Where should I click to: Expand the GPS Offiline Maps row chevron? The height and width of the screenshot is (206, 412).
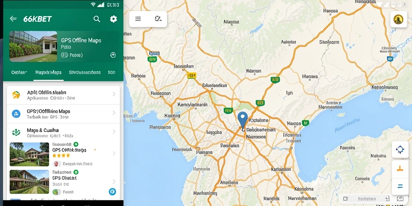tap(114, 113)
